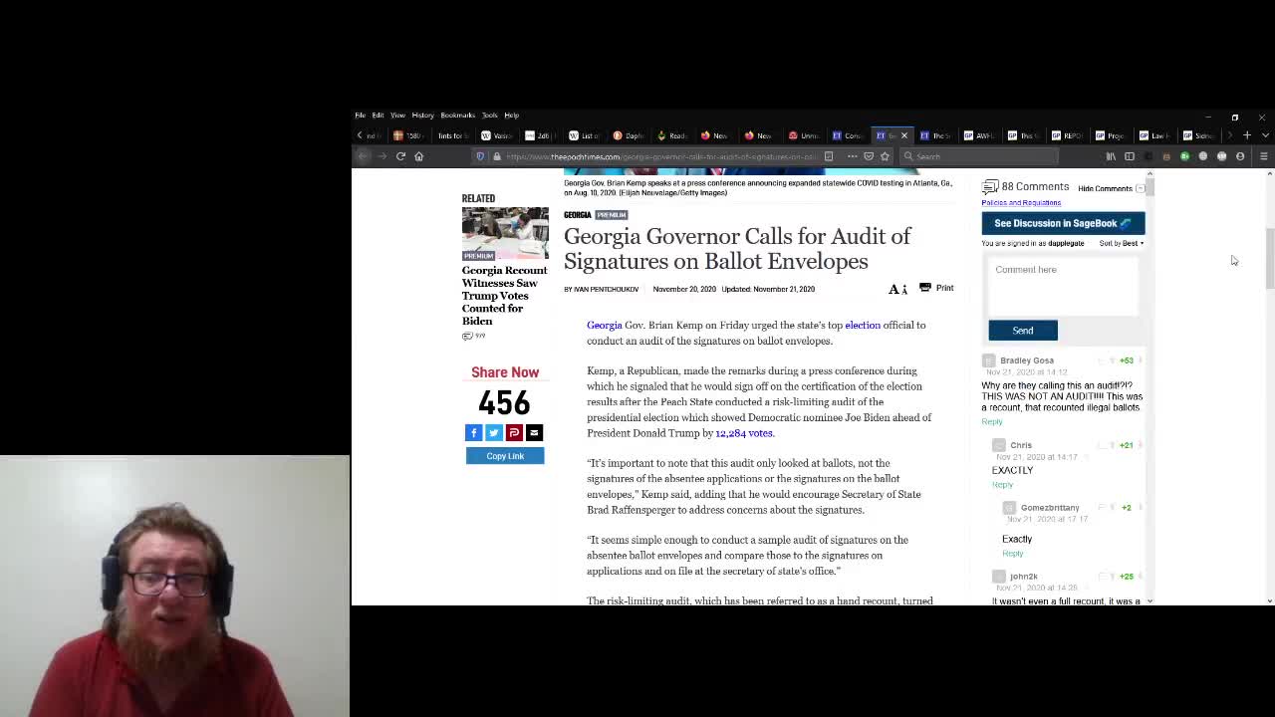The width and height of the screenshot is (1275, 717).
Task: Open the Help menu
Action: tap(512, 115)
